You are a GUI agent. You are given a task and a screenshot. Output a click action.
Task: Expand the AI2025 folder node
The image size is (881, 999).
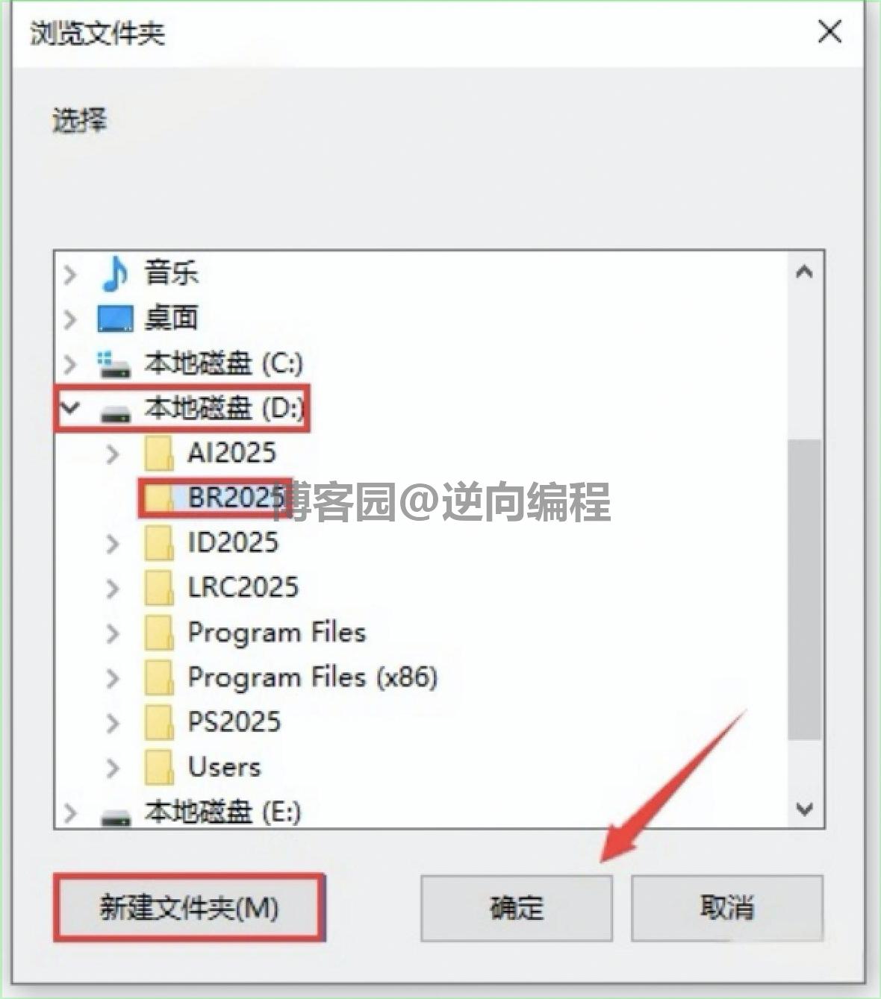pos(113,453)
